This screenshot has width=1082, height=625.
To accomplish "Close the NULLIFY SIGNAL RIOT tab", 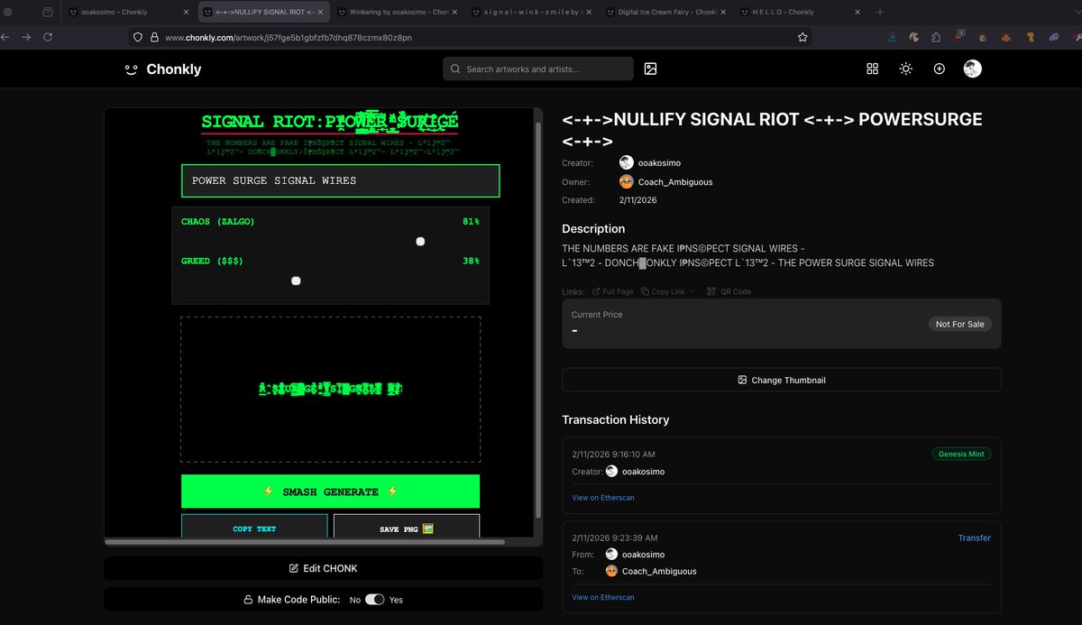I will [320, 13].
